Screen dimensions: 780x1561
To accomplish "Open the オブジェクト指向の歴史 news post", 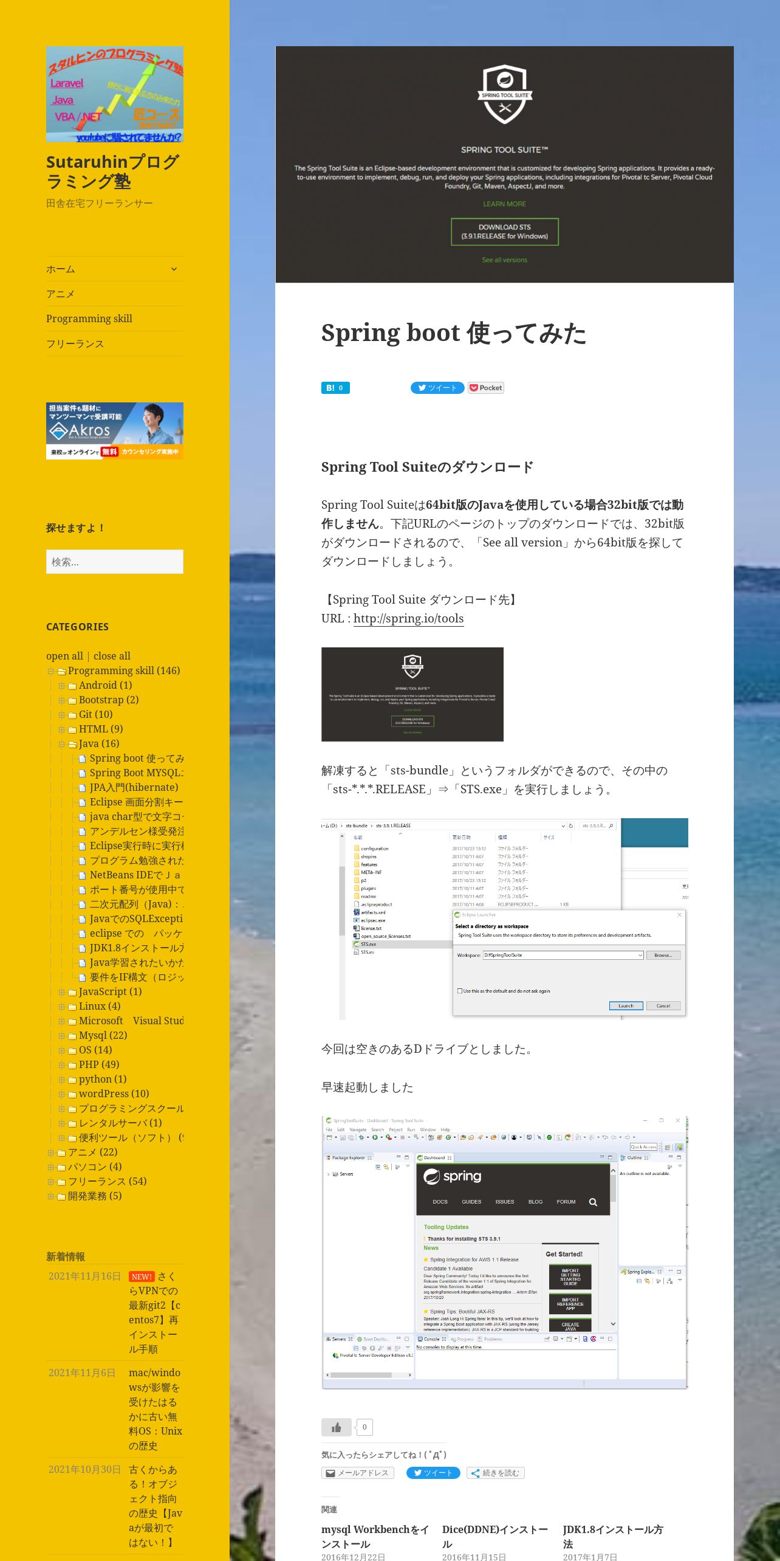I will (x=155, y=1506).
